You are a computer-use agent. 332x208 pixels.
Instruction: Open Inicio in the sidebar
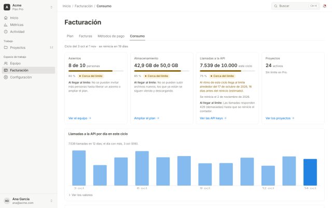(x=29, y=18)
